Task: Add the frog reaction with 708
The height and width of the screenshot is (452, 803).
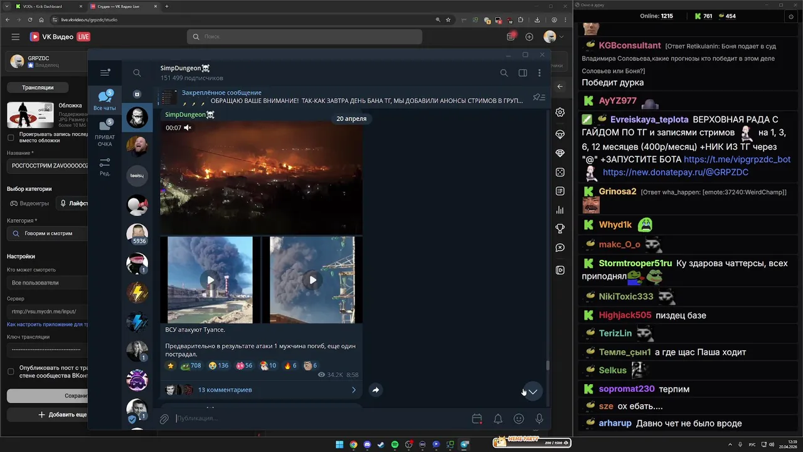Action: click(191, 365)
